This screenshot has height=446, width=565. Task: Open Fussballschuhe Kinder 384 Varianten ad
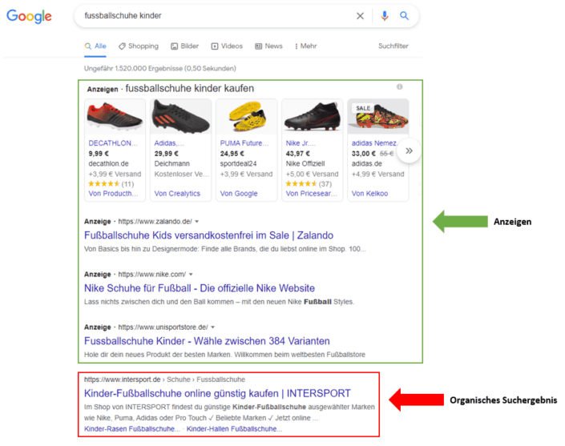click(207, 341)
